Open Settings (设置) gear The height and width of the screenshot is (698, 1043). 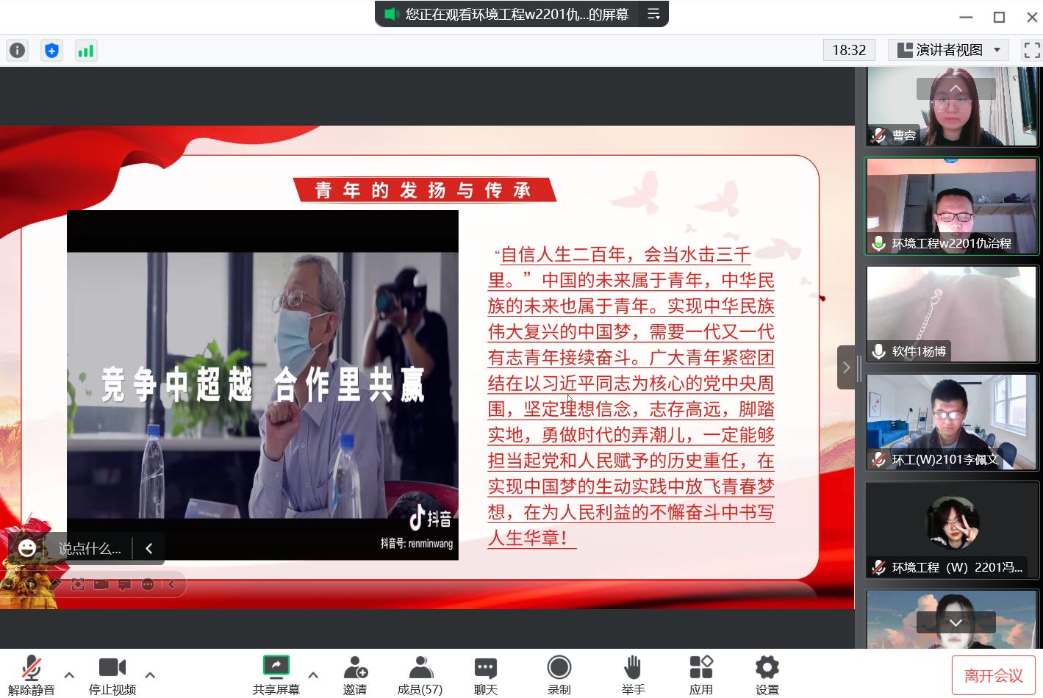point(767,674)
